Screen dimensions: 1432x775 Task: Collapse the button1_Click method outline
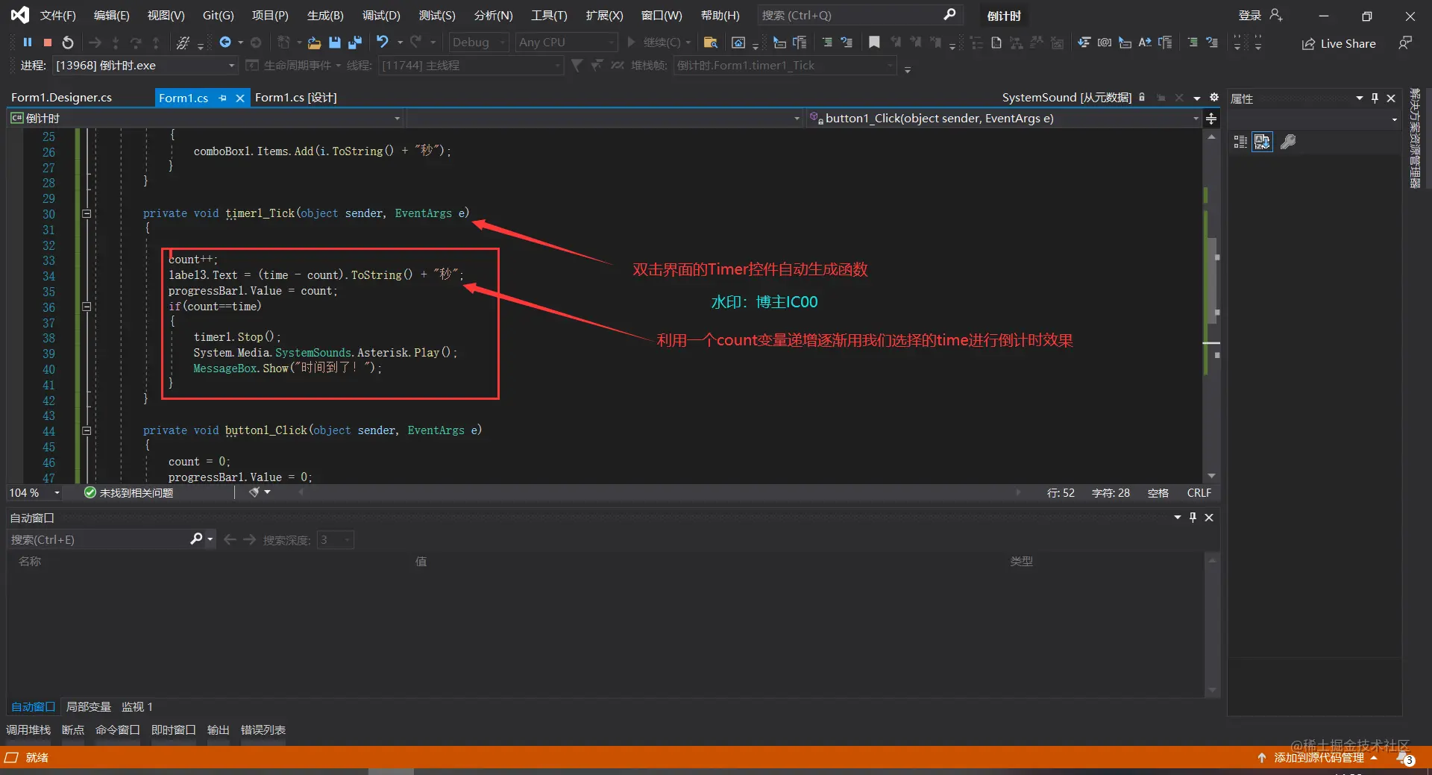point(87,430)
